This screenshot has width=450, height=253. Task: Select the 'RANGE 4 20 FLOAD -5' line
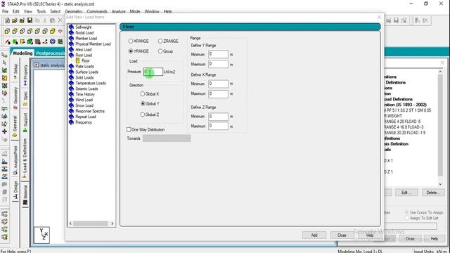point(403,122)
